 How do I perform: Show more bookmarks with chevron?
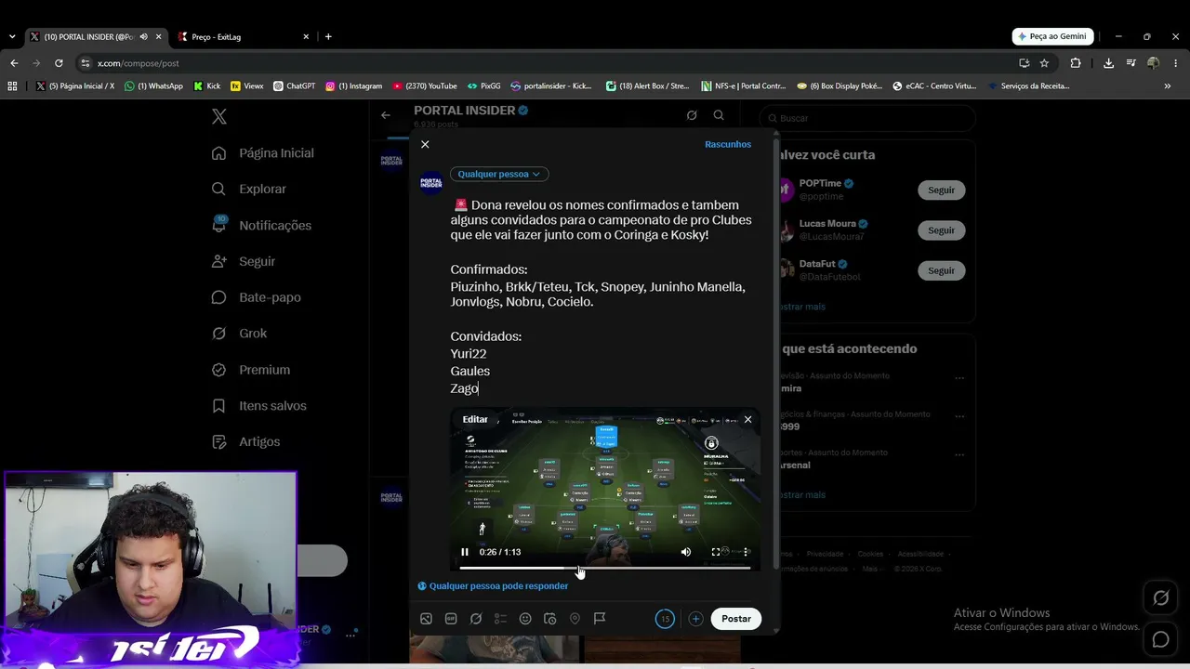1167,86
